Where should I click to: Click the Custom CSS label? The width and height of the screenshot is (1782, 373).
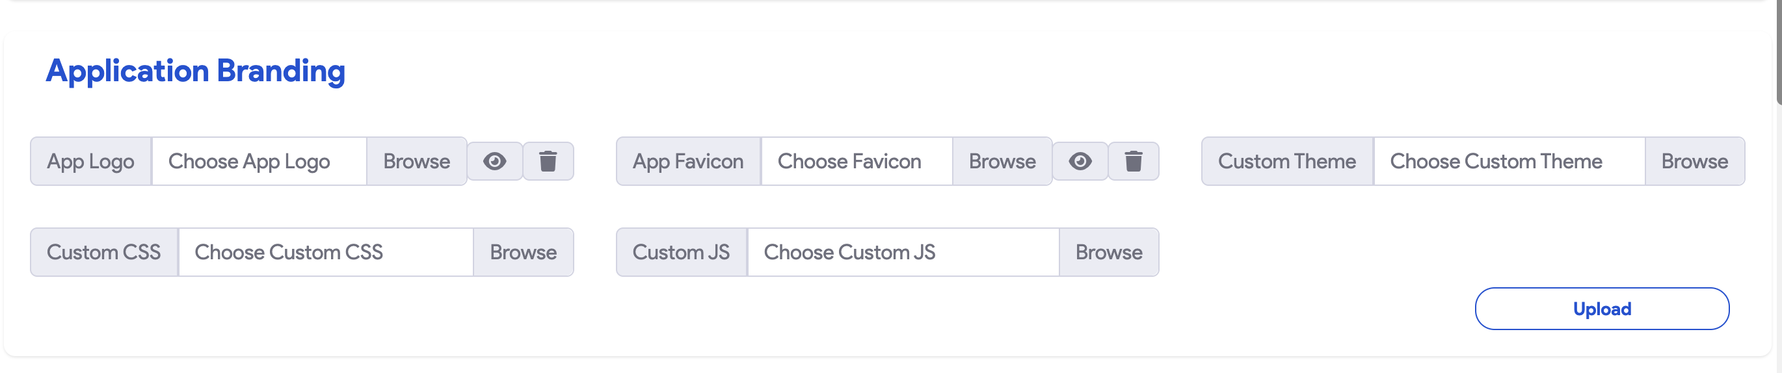104,252
